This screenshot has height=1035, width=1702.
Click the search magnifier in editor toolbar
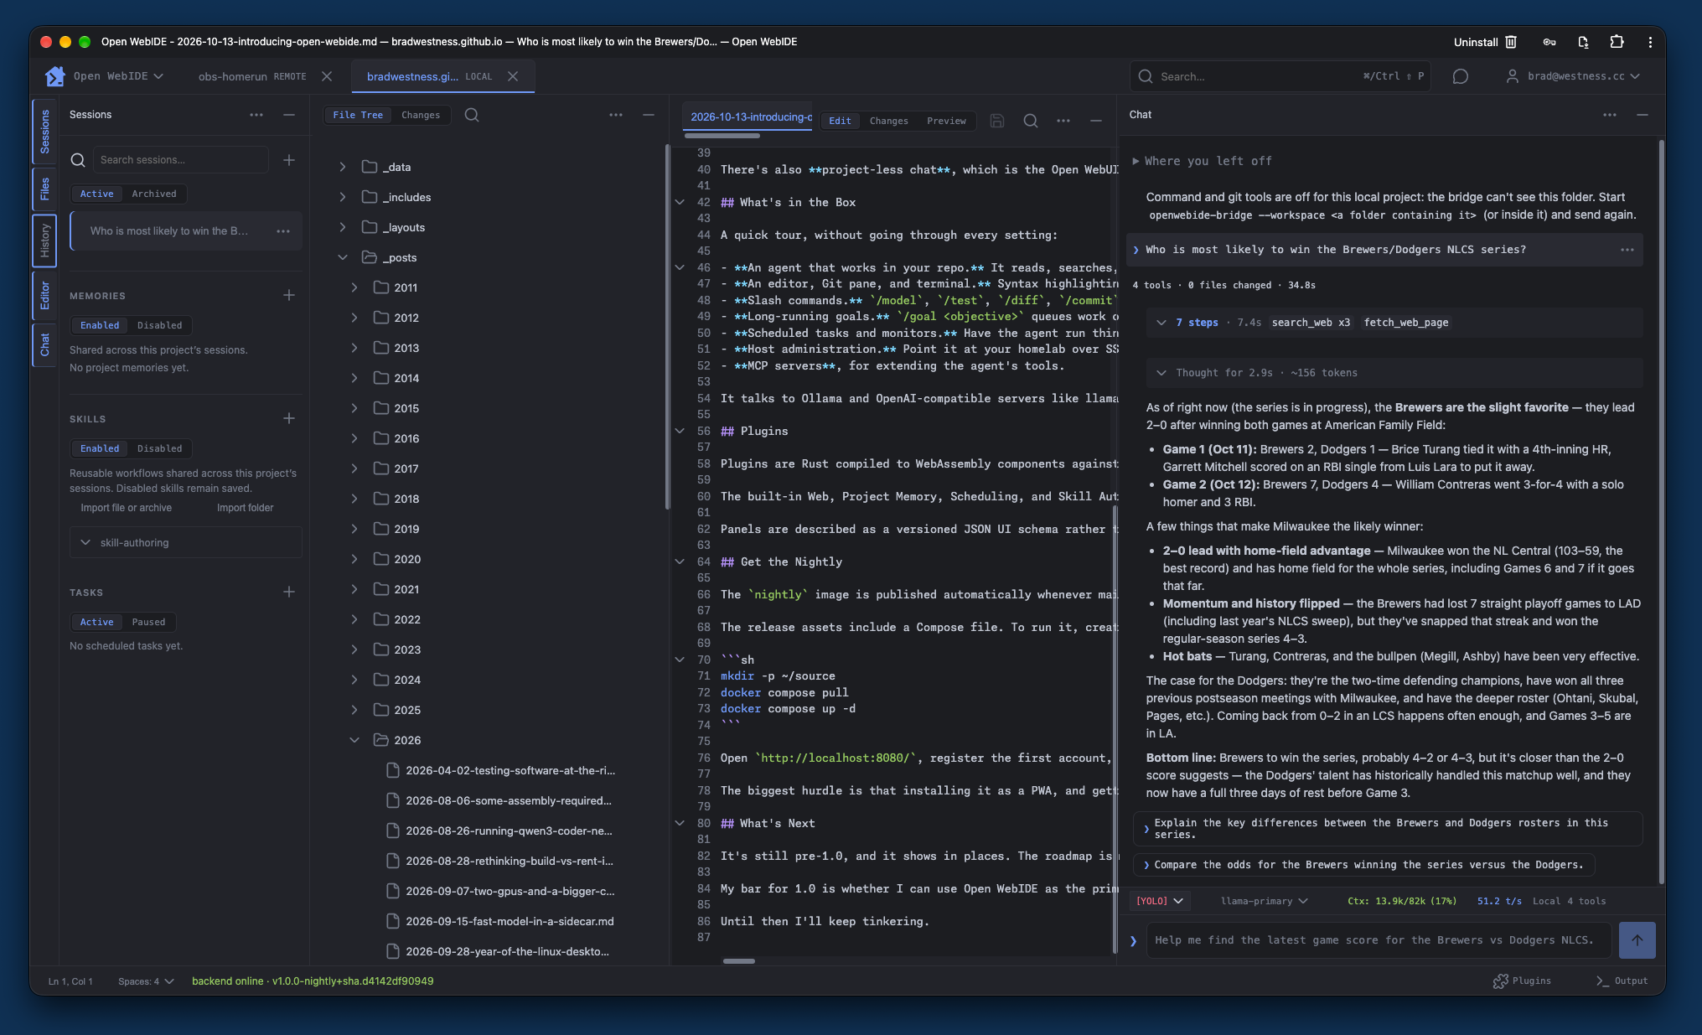1031,121
